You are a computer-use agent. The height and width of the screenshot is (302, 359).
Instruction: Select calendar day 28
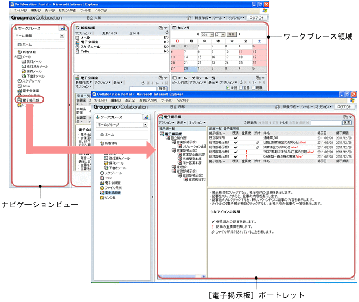coord(191,68)
